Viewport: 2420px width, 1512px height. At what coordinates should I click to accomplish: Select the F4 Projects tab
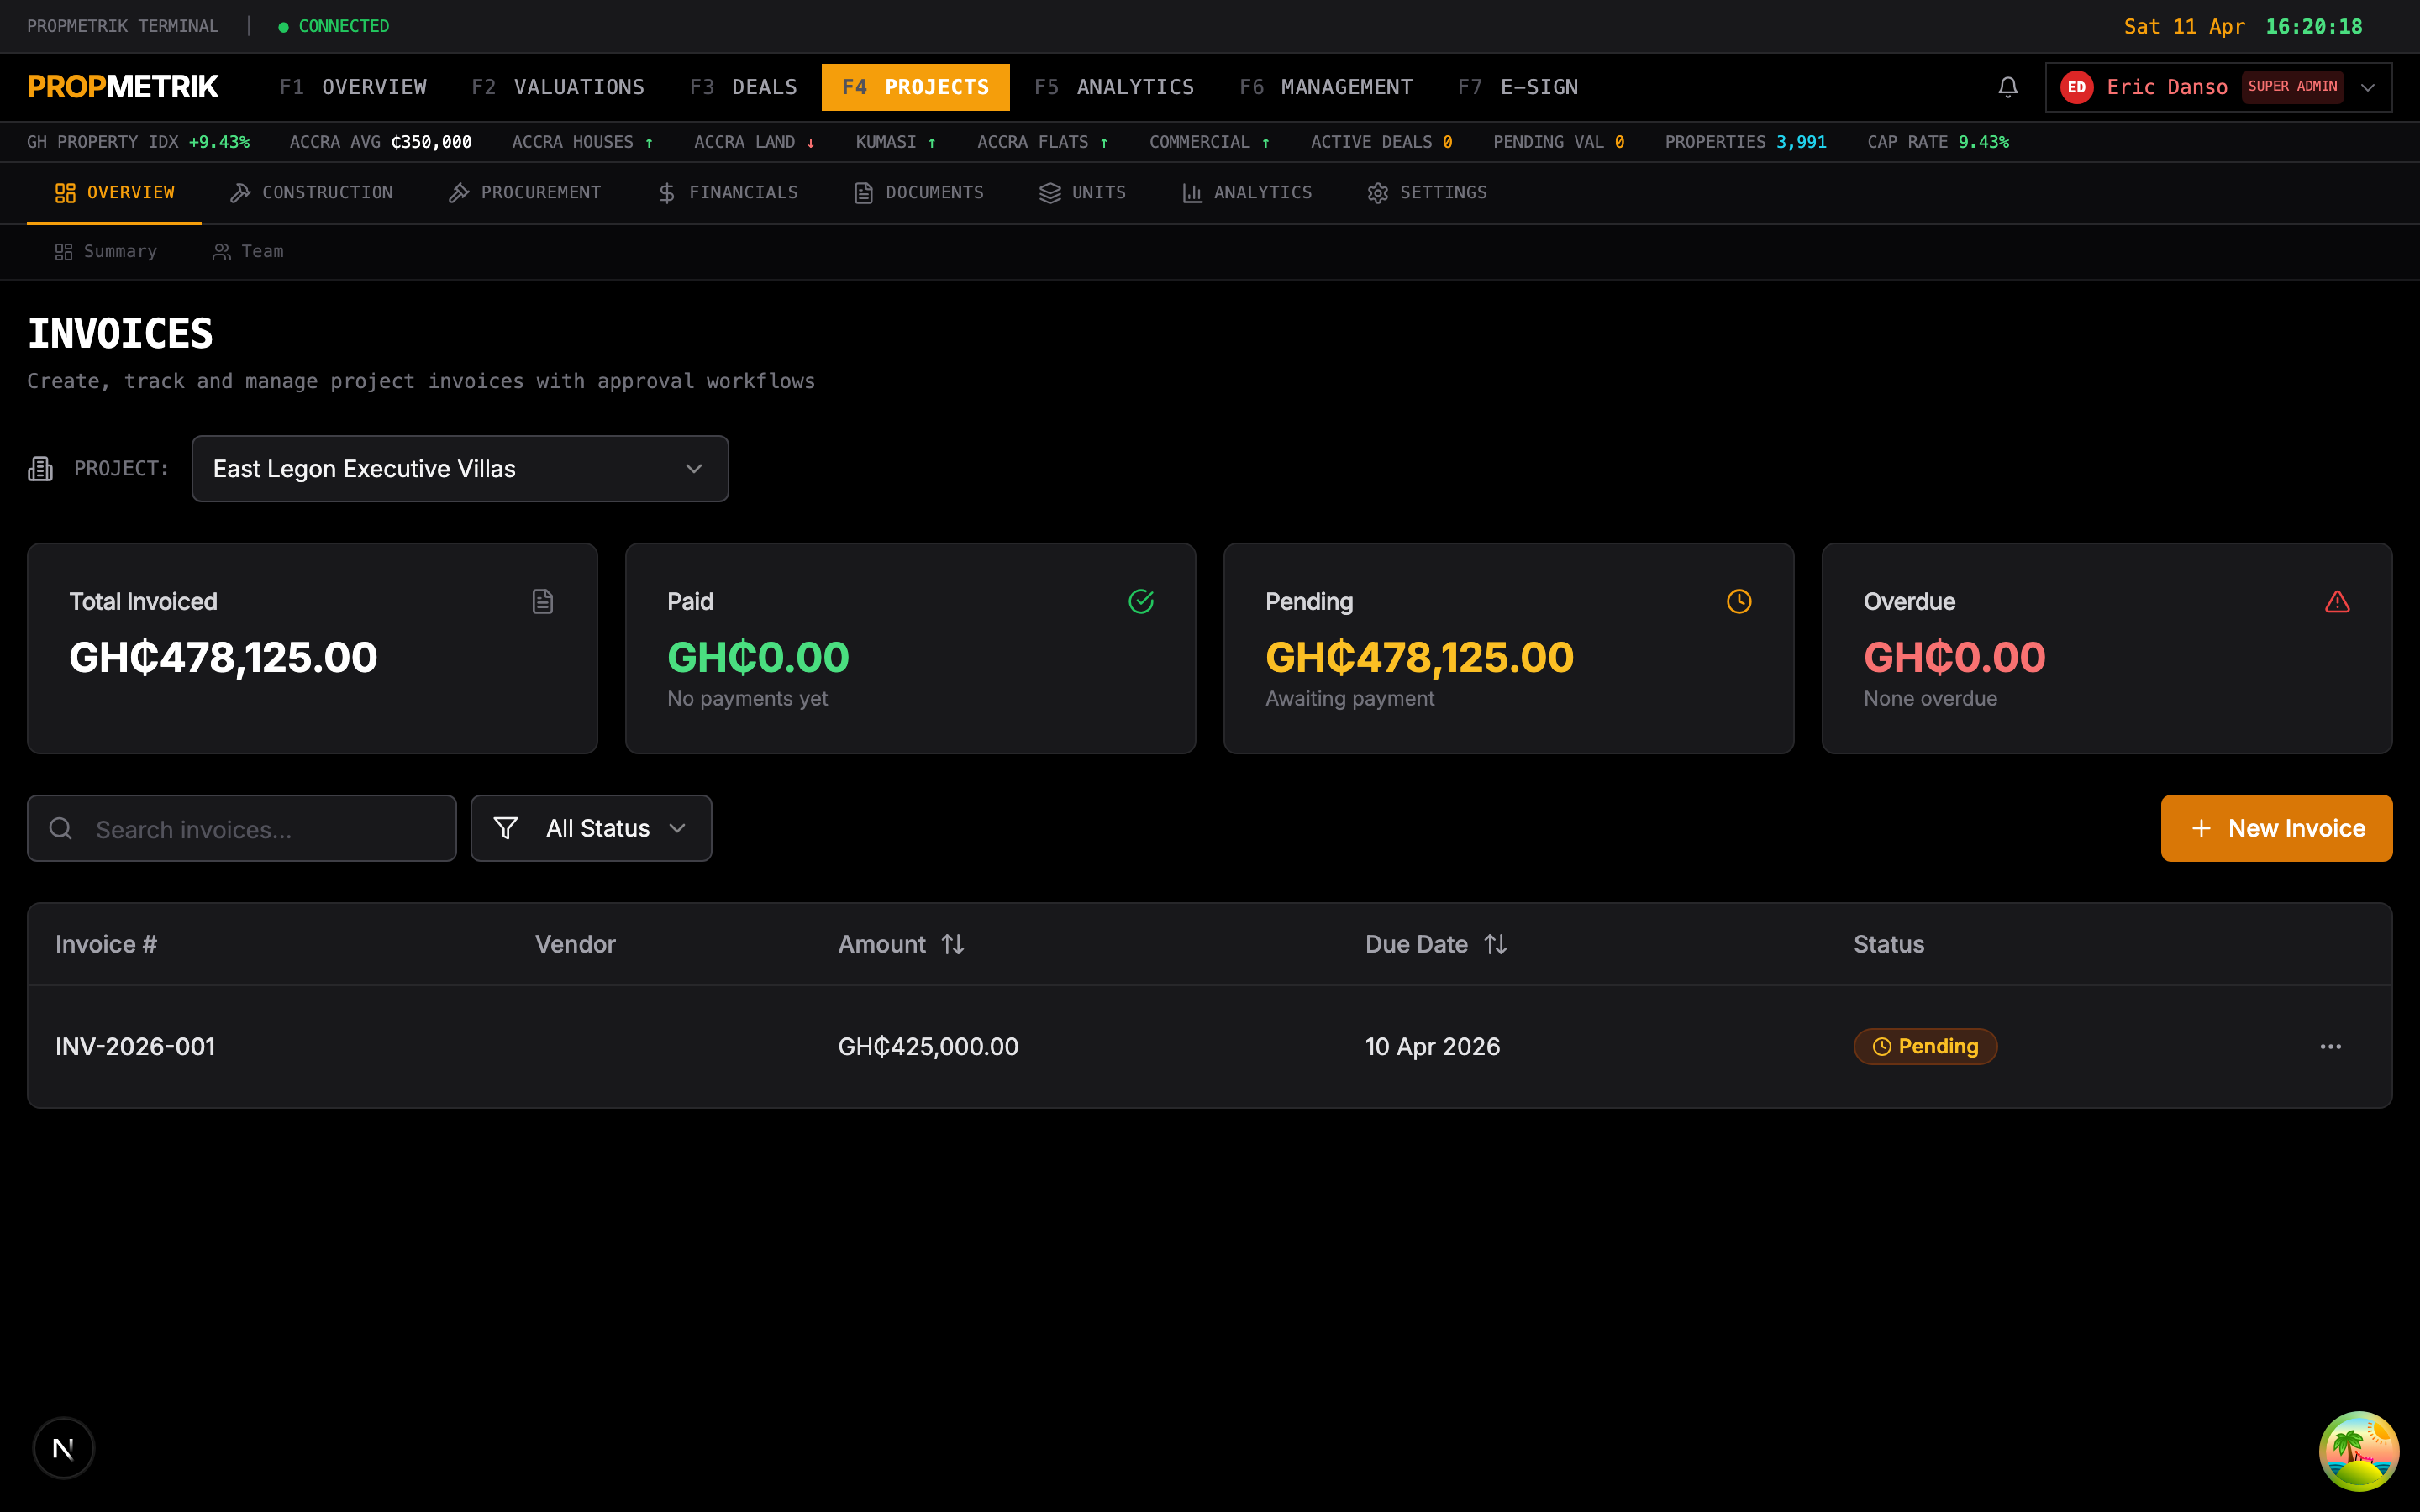[915, 87]
